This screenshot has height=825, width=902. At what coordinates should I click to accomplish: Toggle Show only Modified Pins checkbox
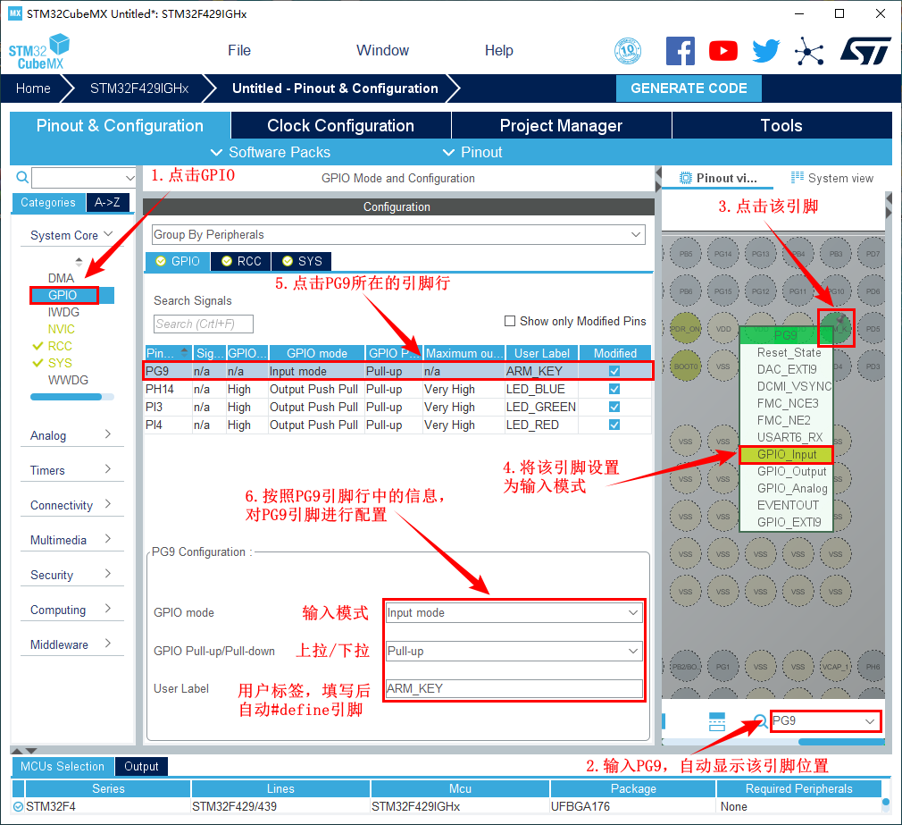510,321
